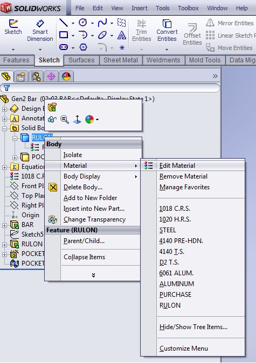Open Parent/Child relations

point(93,241)
